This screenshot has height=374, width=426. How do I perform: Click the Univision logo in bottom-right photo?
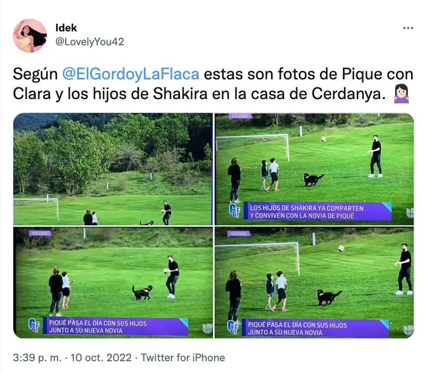tap(408, 330)
